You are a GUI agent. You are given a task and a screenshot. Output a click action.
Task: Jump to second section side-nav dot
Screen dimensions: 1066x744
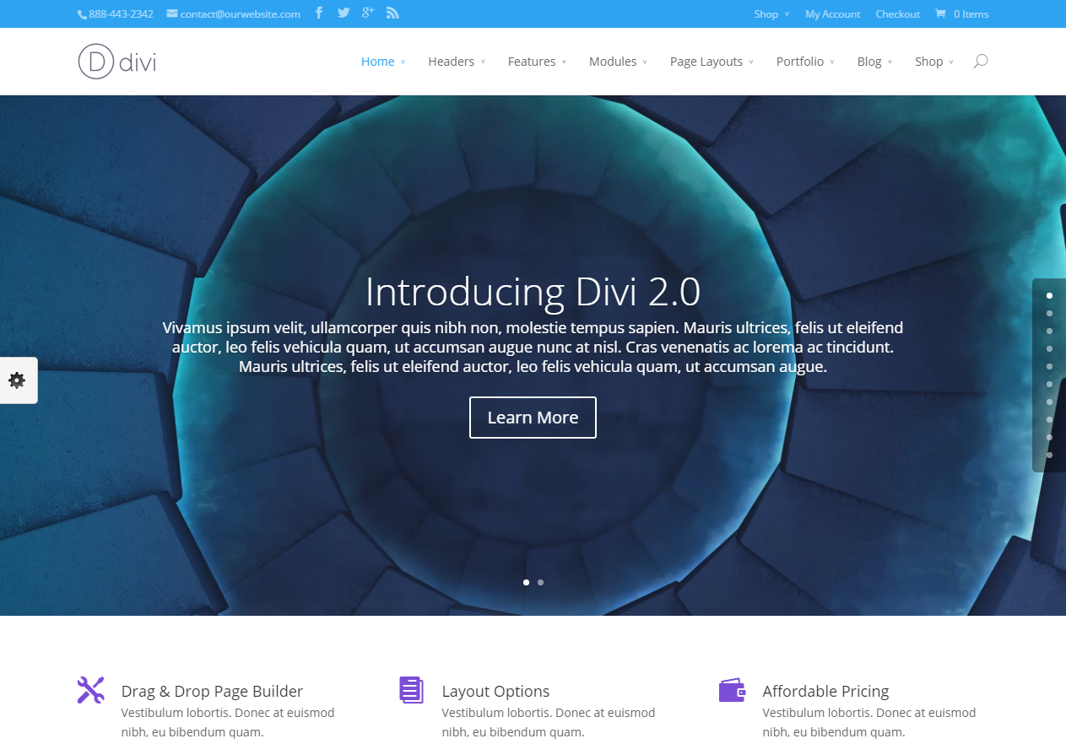[x=1049, y=313]
